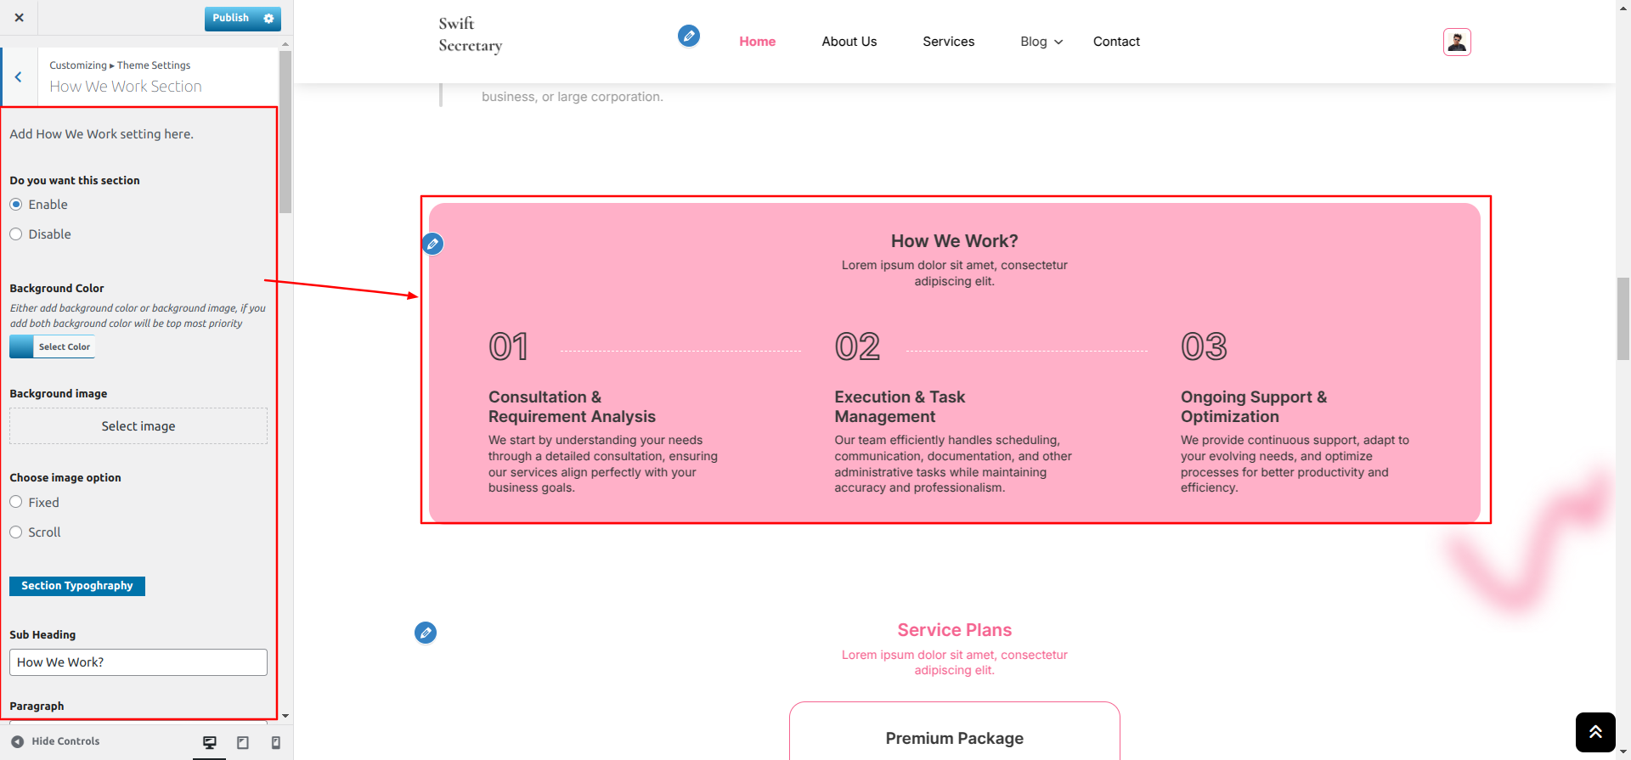The height and width of the screenshot is (760, 1631).
Task: Switch to mobile preview device icon
Action: 275,742
